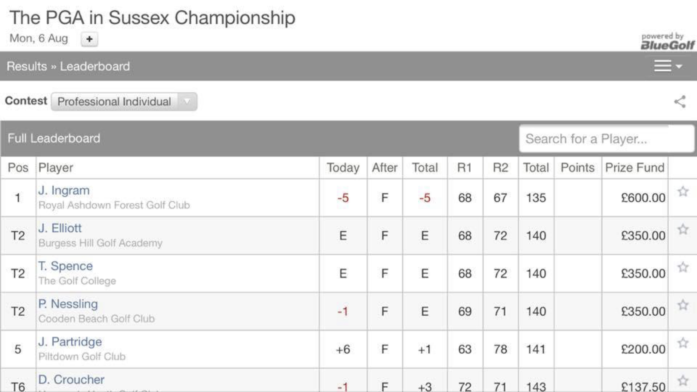Image resolution: width=697 pixels, height=392 pixels.
Task: Open the hamburger menu in the header
Action: click(663, 66)
